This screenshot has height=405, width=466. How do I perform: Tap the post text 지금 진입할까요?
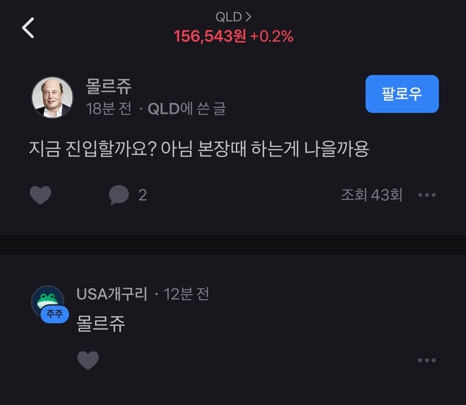pyautogui.click(x=93, y=149)
